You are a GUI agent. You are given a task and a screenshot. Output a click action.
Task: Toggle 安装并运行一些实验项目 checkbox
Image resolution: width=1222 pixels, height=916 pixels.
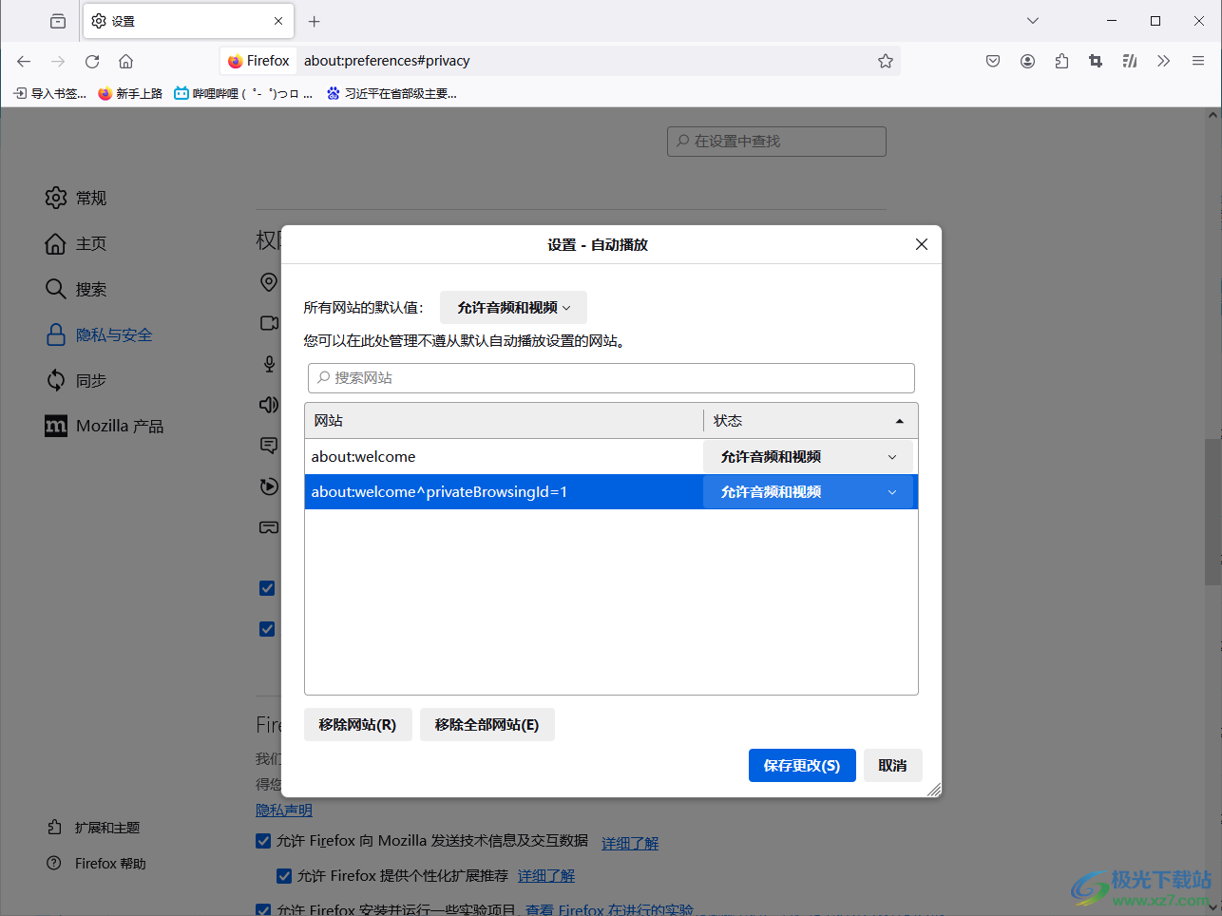[x=263, y=909]
